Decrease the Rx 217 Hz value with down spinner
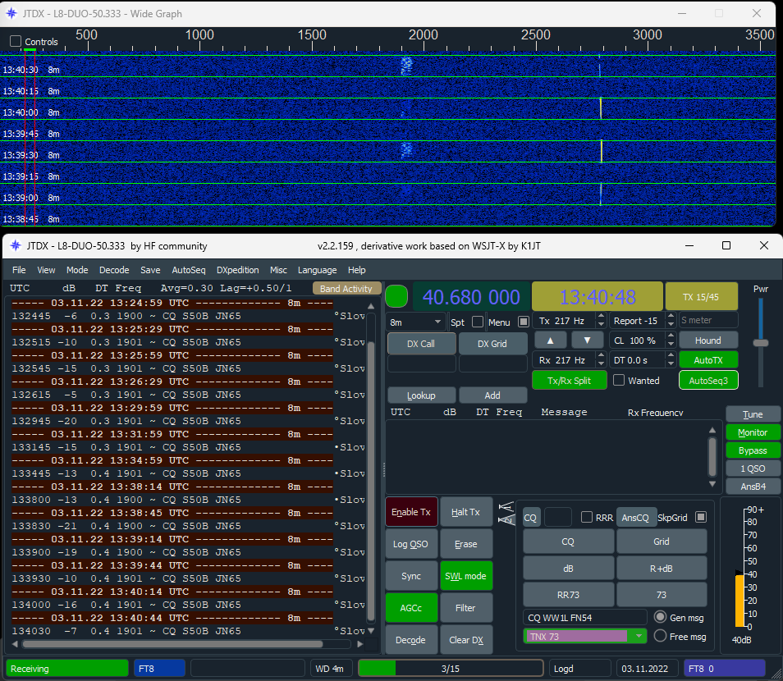This screenshot has height=681, width=783. 602,364
